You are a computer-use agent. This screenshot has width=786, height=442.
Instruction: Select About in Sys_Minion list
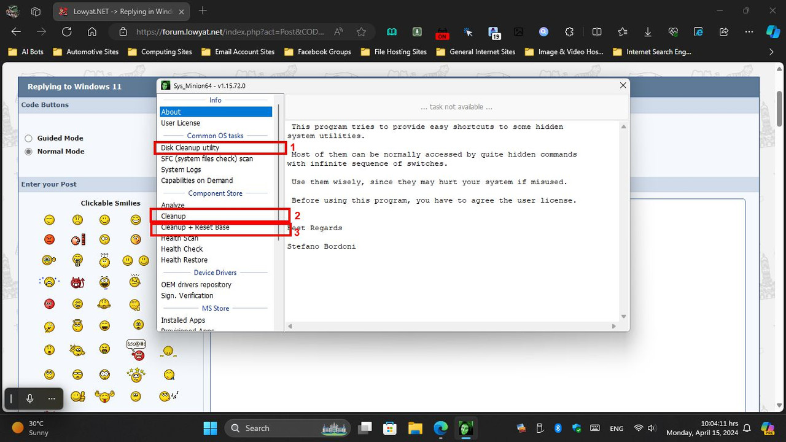point(216,112)
